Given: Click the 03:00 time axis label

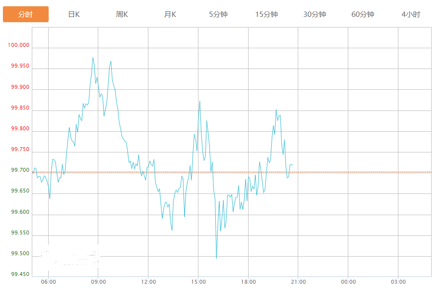Looking at the screenshot, I should (x=398, y=282).
